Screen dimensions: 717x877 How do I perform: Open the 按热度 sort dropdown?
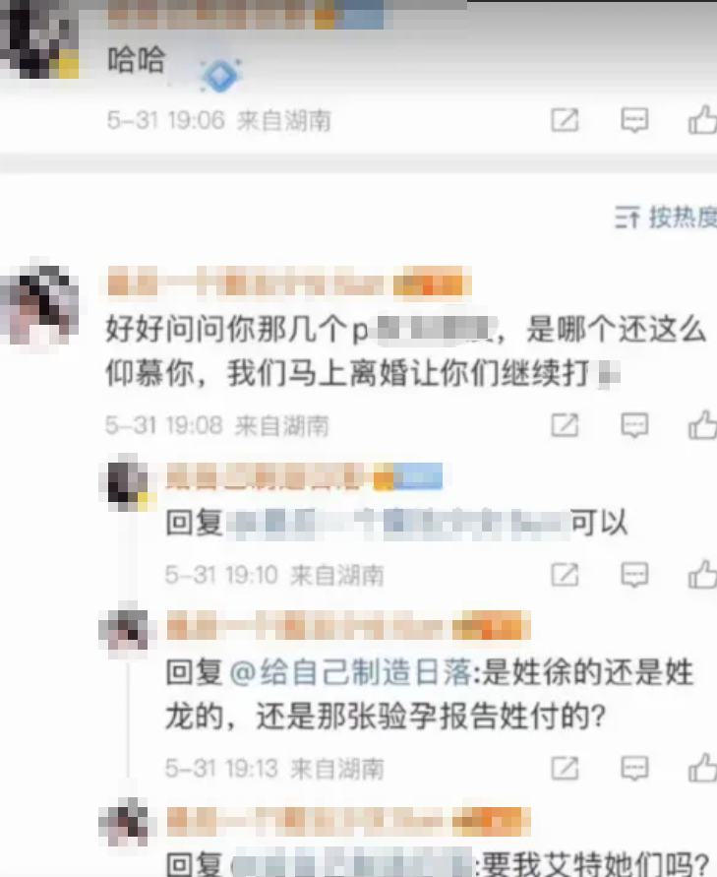click(x=666, y=217)
